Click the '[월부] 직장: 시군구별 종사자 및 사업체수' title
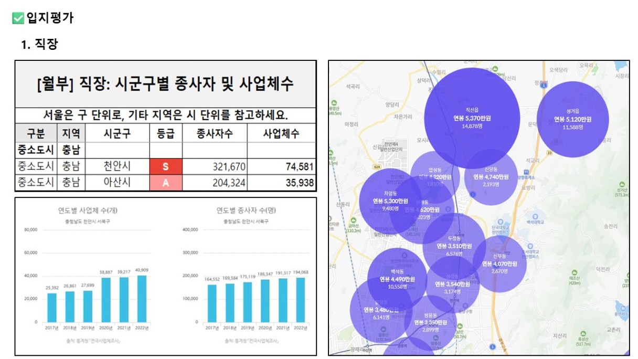This screenshot has height=359, width=638. click(165, 84)
